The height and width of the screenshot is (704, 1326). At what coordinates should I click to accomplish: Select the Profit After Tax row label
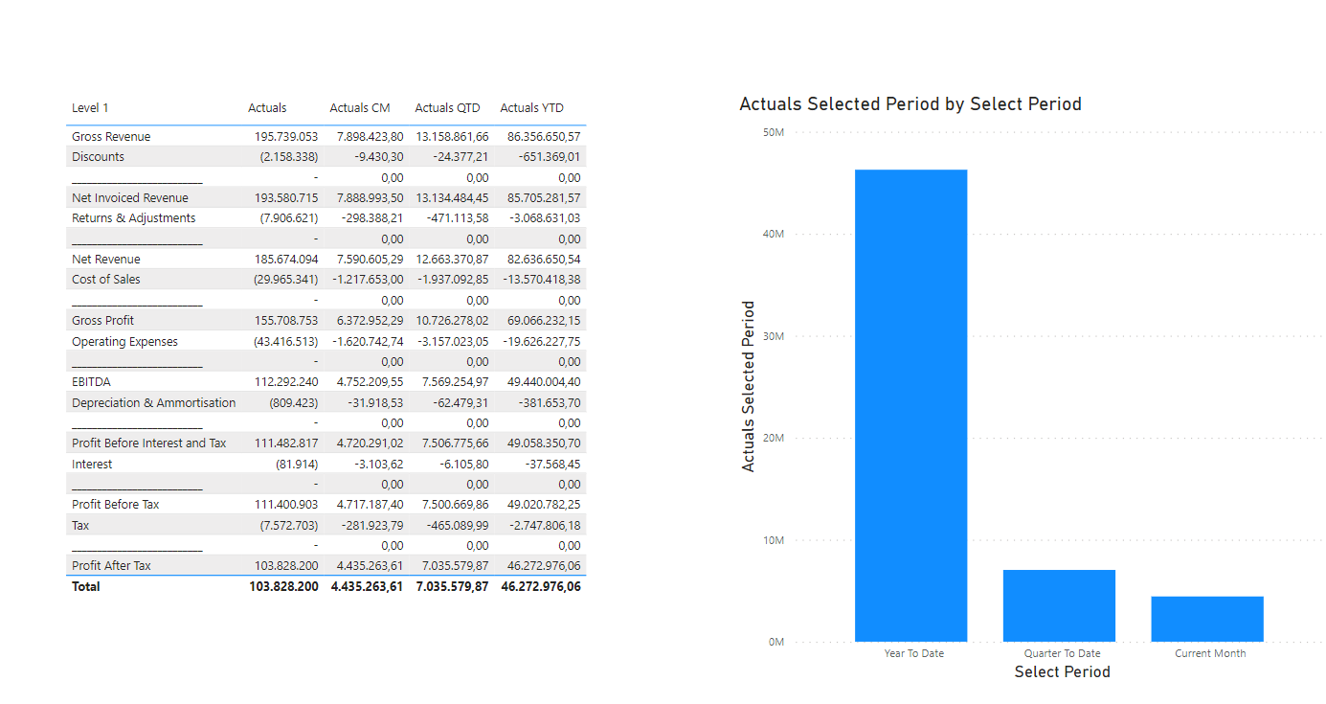[x=111, y=566]
